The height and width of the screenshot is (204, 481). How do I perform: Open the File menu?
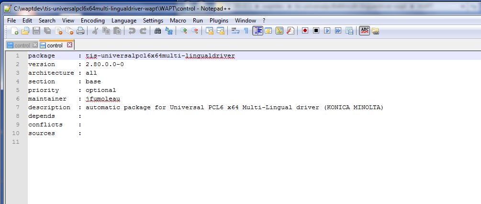[x=11, y=21]
